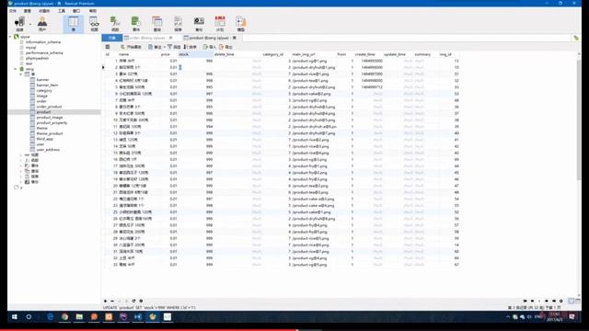Select banner_item table in tree
The image size is (589, 331).
coord(47,86)
